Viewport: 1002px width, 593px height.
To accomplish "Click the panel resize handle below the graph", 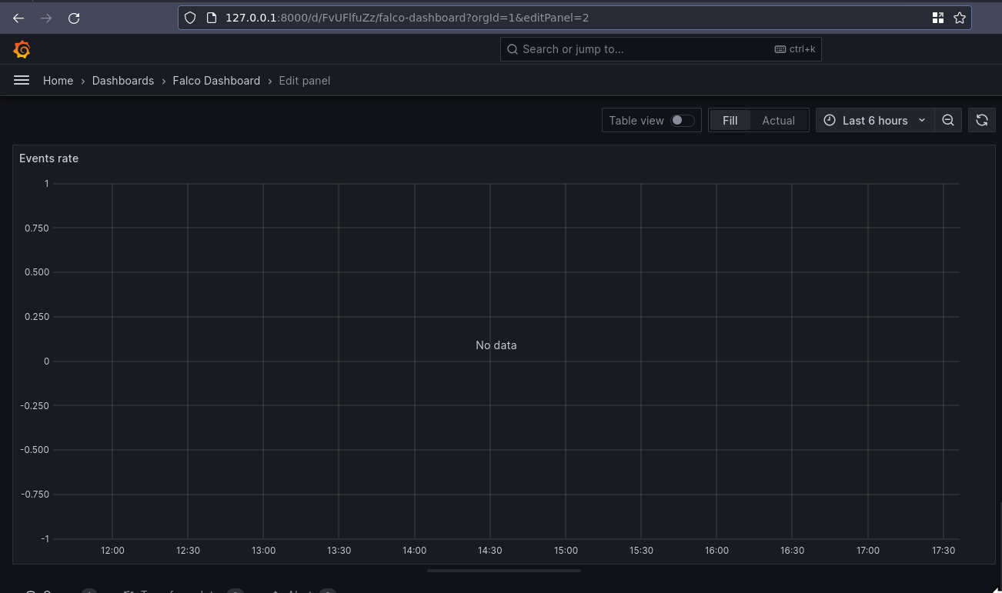I will pyautogui.click(x=504, y=571).
